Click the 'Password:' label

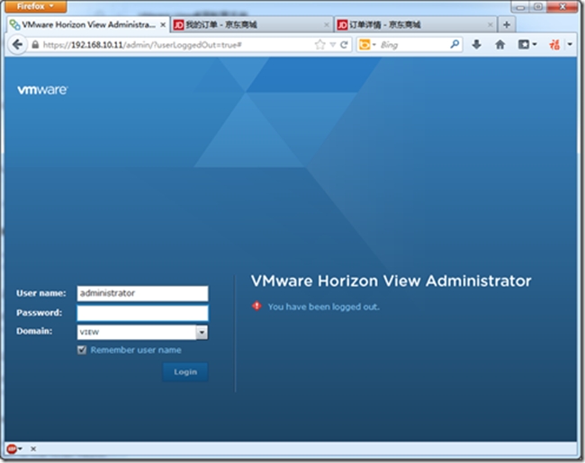(39, 312)
